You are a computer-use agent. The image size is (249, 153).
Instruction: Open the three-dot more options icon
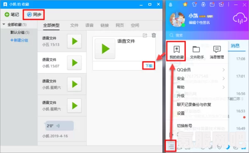pyautogui.click(x=229, y=5)
